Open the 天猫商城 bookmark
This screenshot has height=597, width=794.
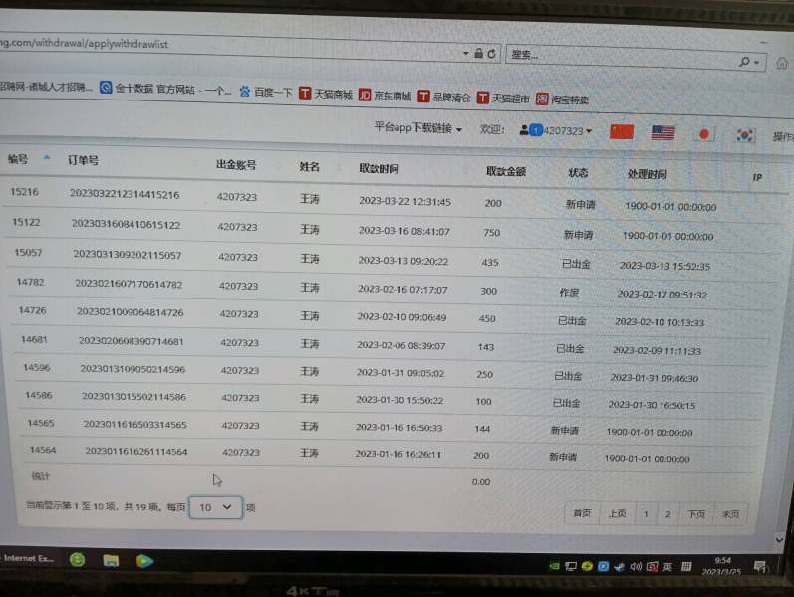[326, 94]
